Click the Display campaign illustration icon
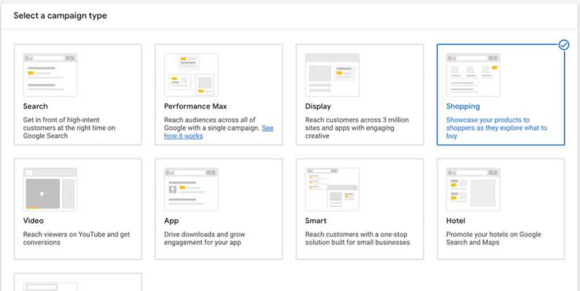This screenshot has width=580, height=291. click(x=332, y=75)
